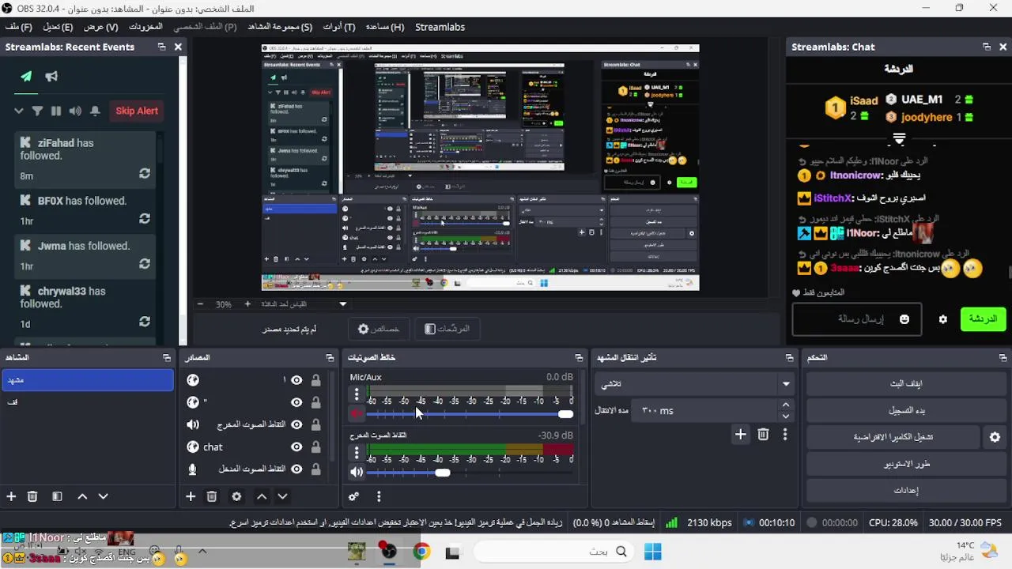Expand the chevron in Recent Events toolbar
This screenshot has height=569, width=1012.
(19, 111)
